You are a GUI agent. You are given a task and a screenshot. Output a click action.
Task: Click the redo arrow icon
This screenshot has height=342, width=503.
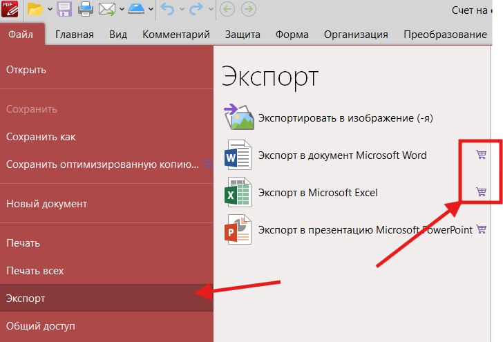coord(196,10)
